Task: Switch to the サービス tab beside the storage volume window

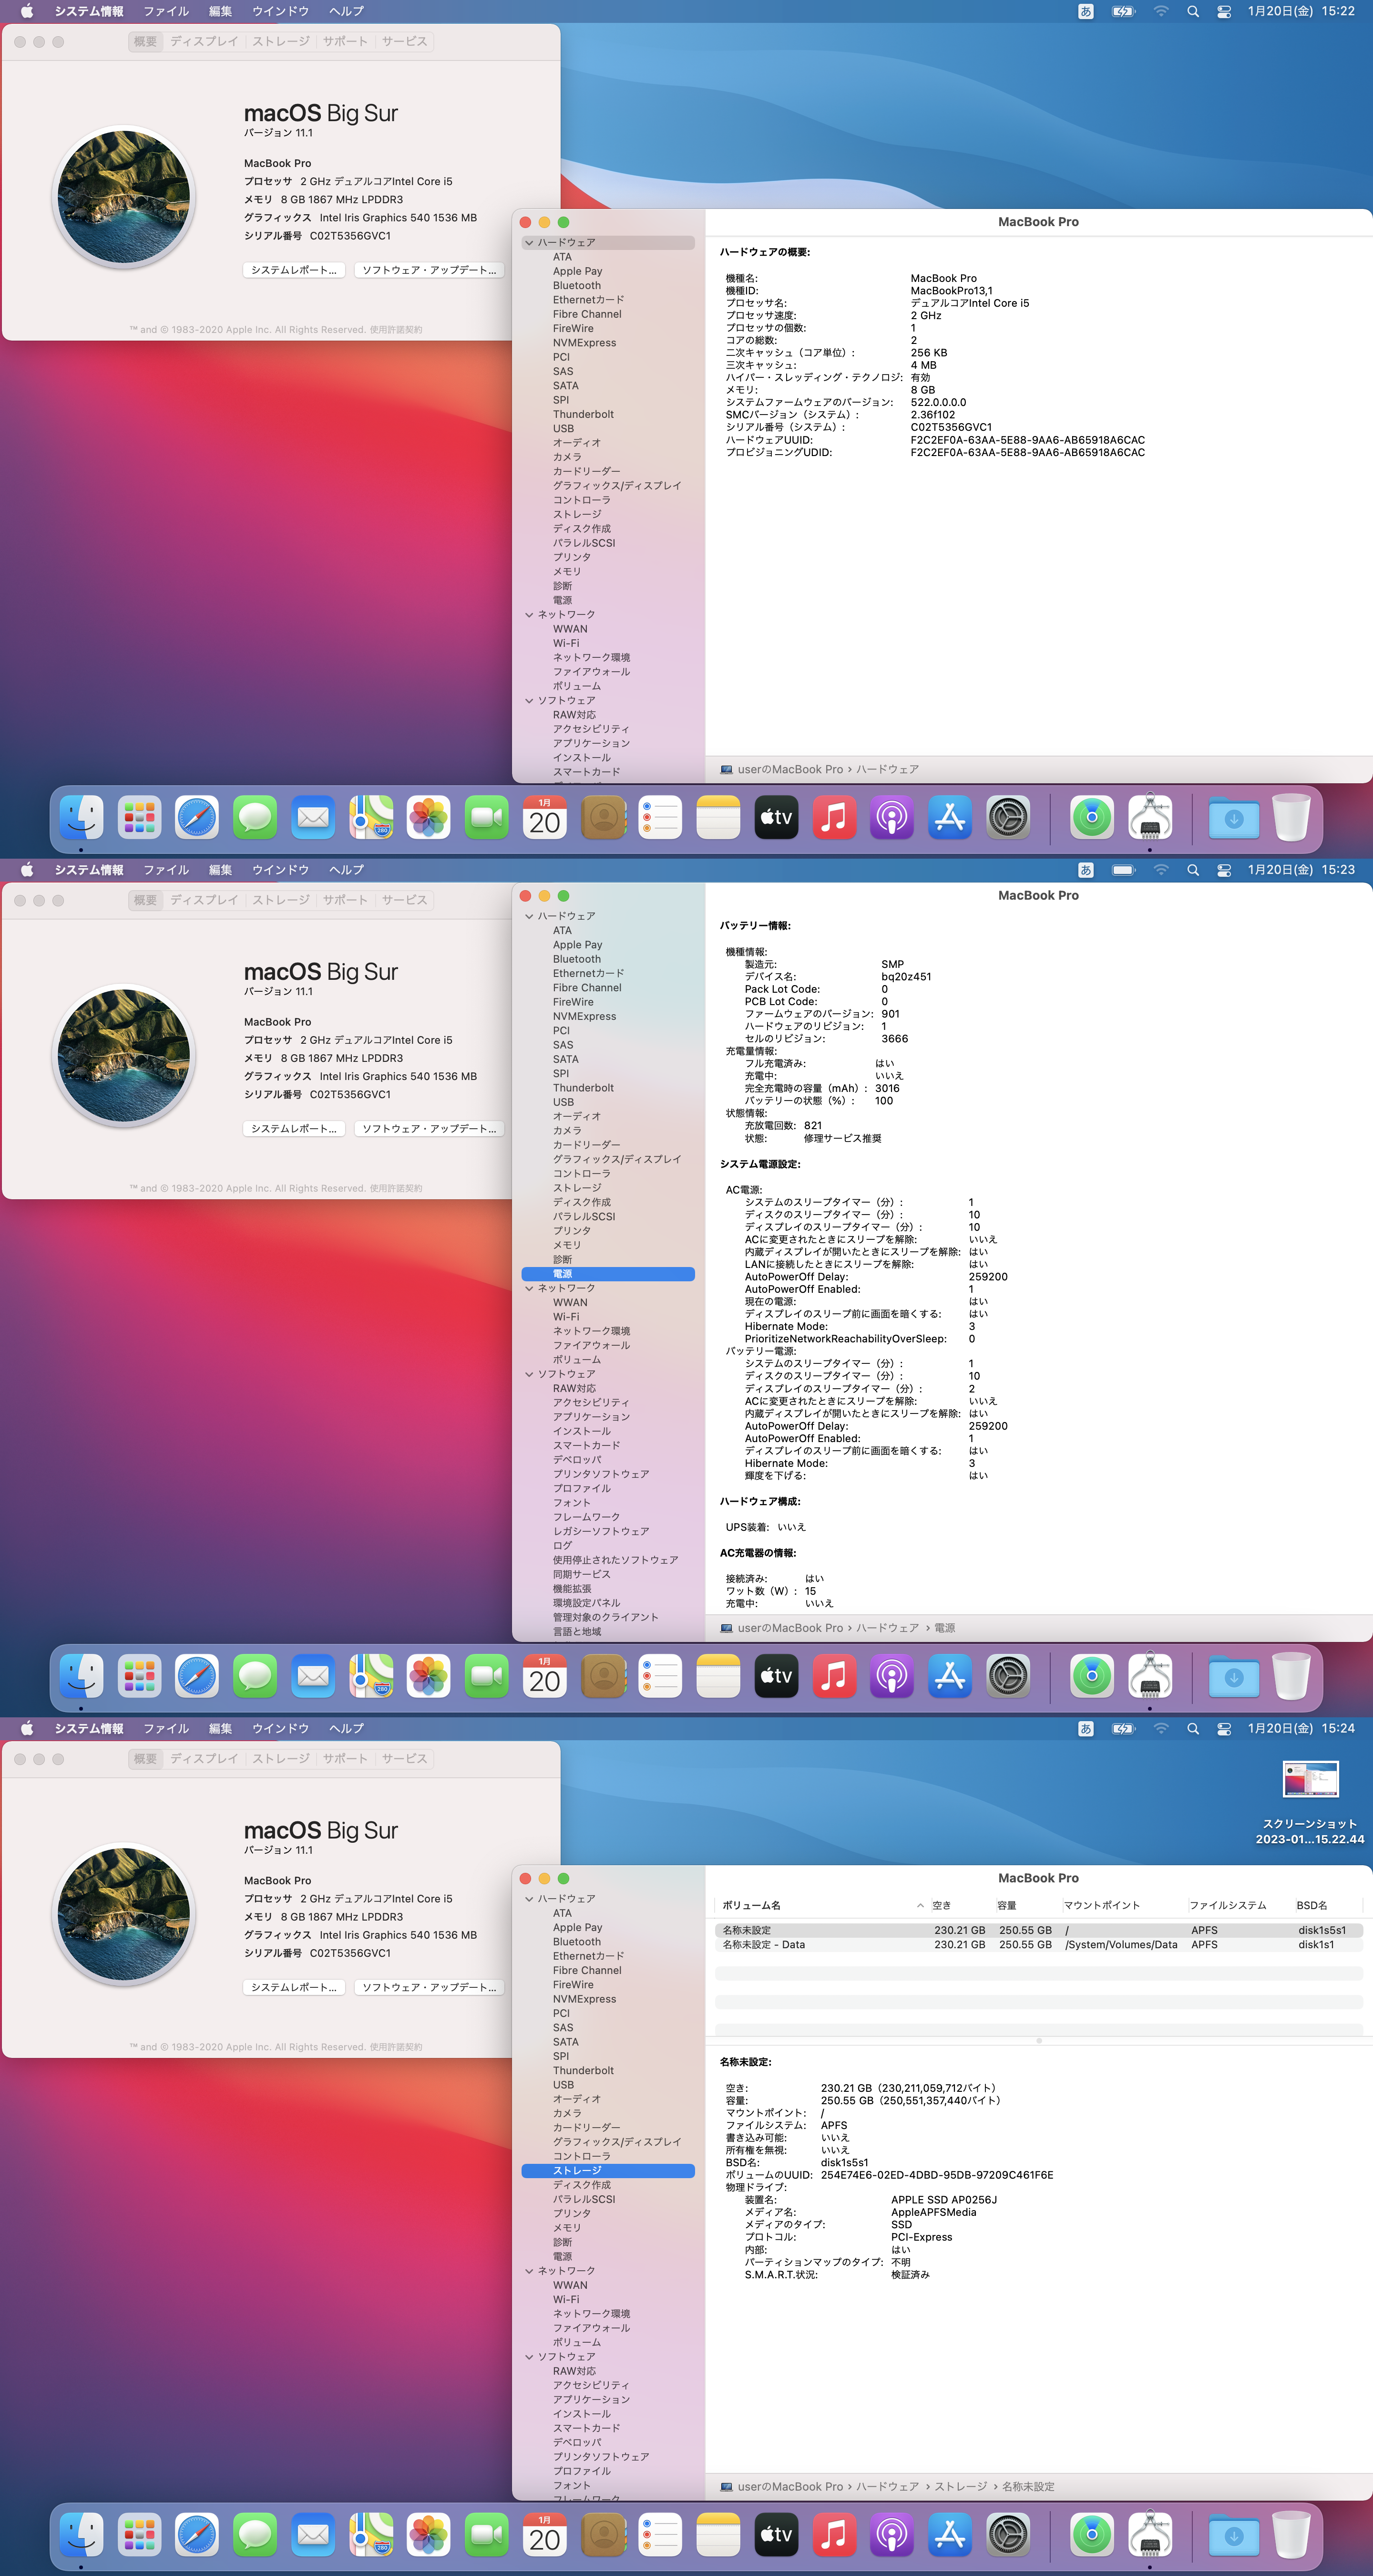Action: [405, 1758]
